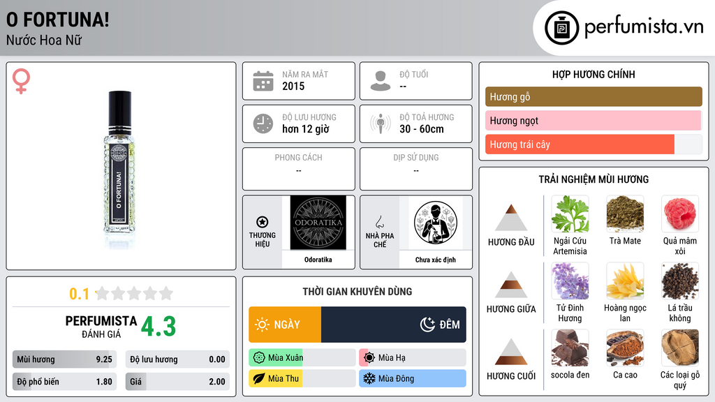Click the nose icon above Nhà pha chế
The width and height of the screenshot is (715, 402).
pyautogui.click(x=379, y=222)
